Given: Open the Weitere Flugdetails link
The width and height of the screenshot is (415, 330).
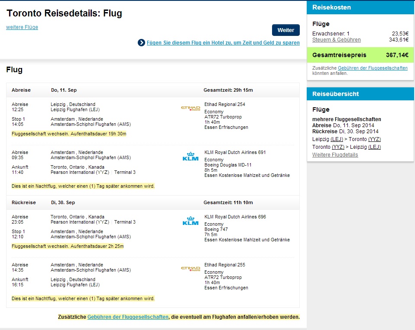Looking at the screenshot, I should (335, 155).
